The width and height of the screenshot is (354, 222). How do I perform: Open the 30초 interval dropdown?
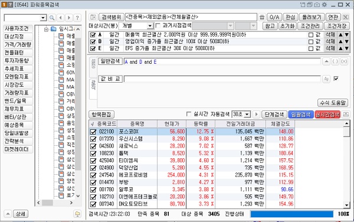[247, 115]
